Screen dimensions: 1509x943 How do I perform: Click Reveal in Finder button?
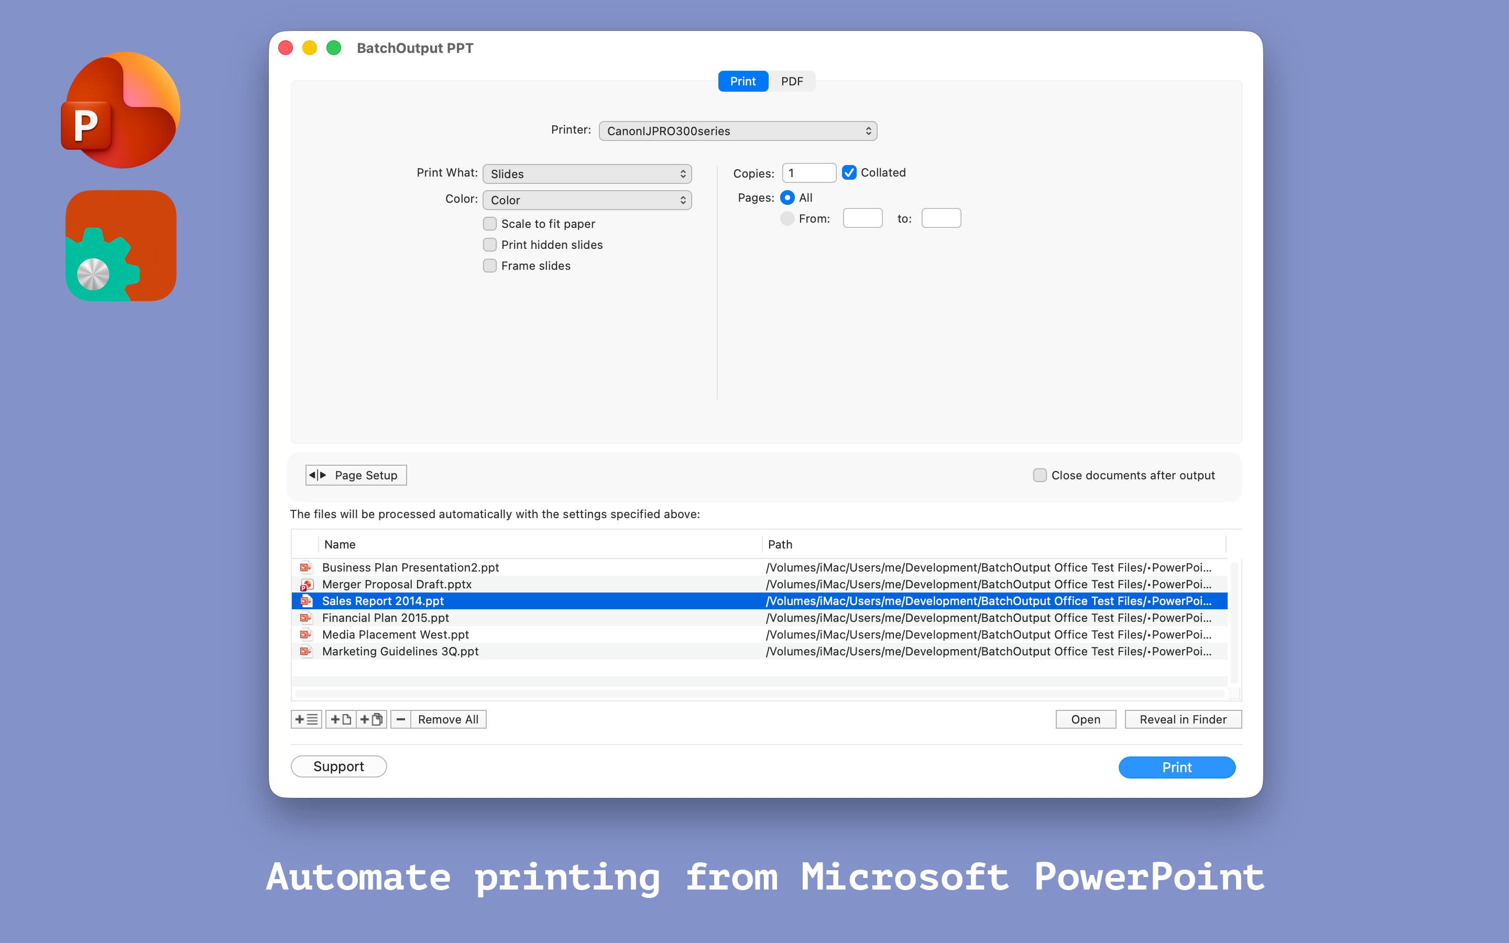click(x=1183, y=719)
